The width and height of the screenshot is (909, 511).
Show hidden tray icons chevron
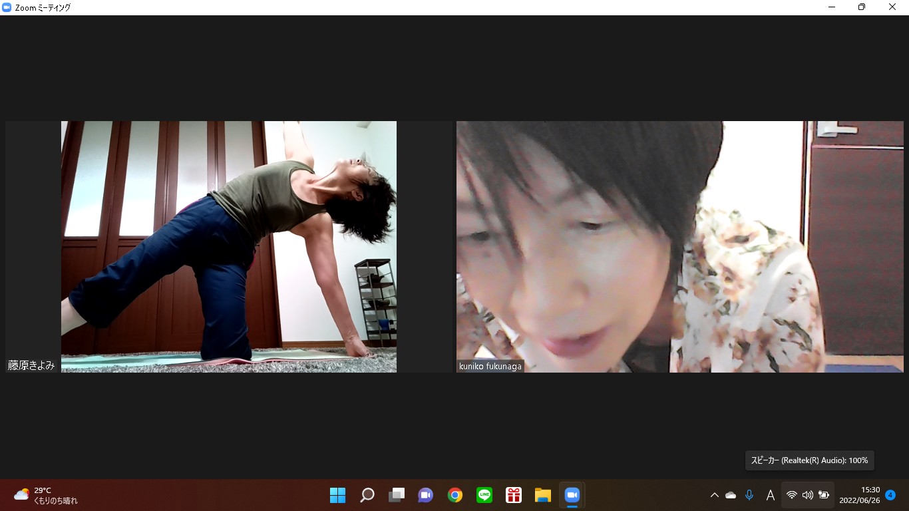[x=714, y=495]
